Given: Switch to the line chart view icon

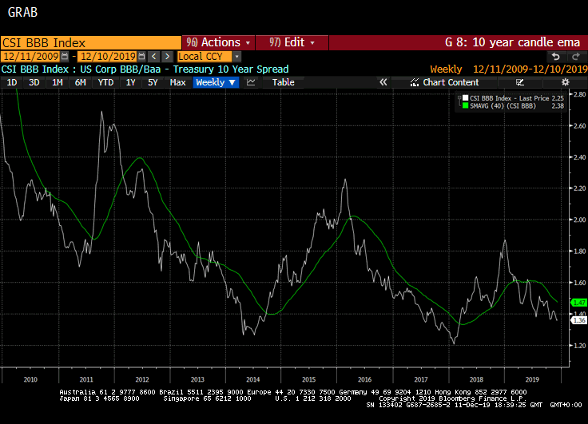Looking at the screenshot, I should pos(251,82).
